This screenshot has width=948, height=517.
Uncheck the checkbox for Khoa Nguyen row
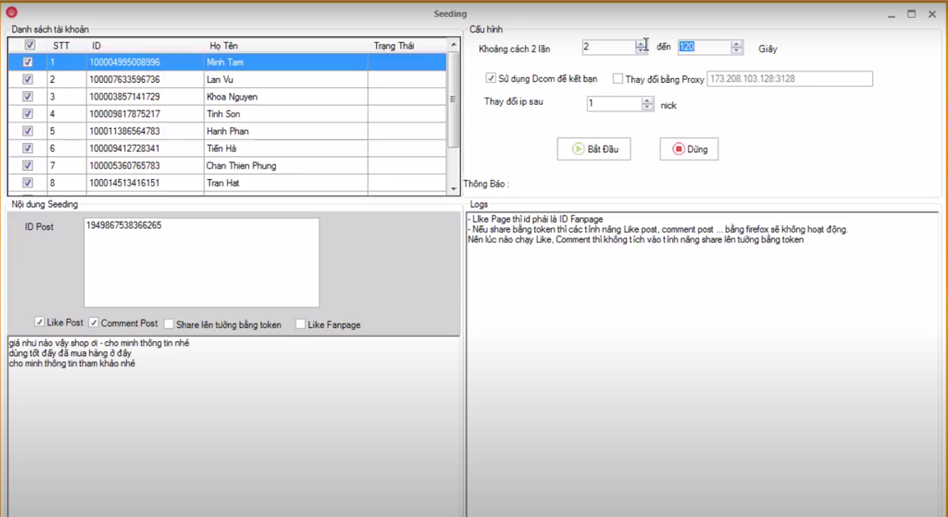coord(28,96)
